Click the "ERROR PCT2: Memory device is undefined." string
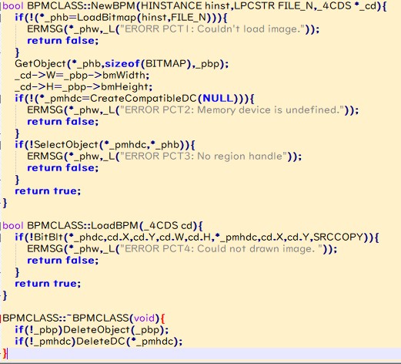This screenshot has height=364, width=401. (232, 110)
